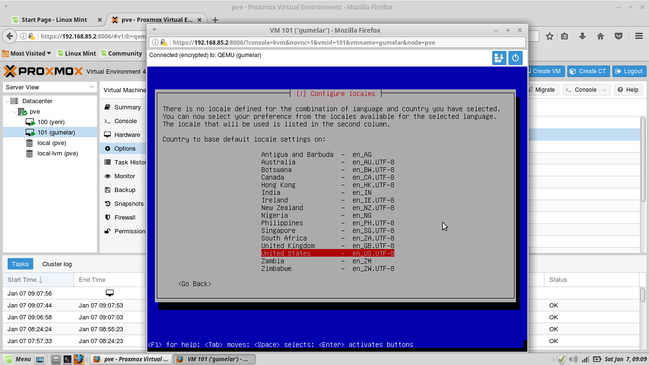Image resolution: width=649 pixels, height=365 pixels.
Task: Click the VM 101 console address bar
Action: (338, 42)
